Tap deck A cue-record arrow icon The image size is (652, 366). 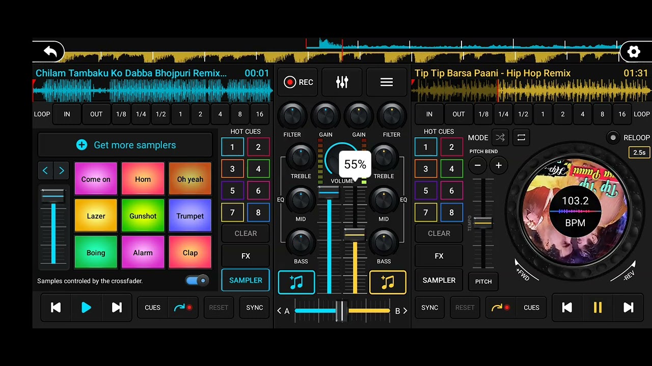point(183,308)
